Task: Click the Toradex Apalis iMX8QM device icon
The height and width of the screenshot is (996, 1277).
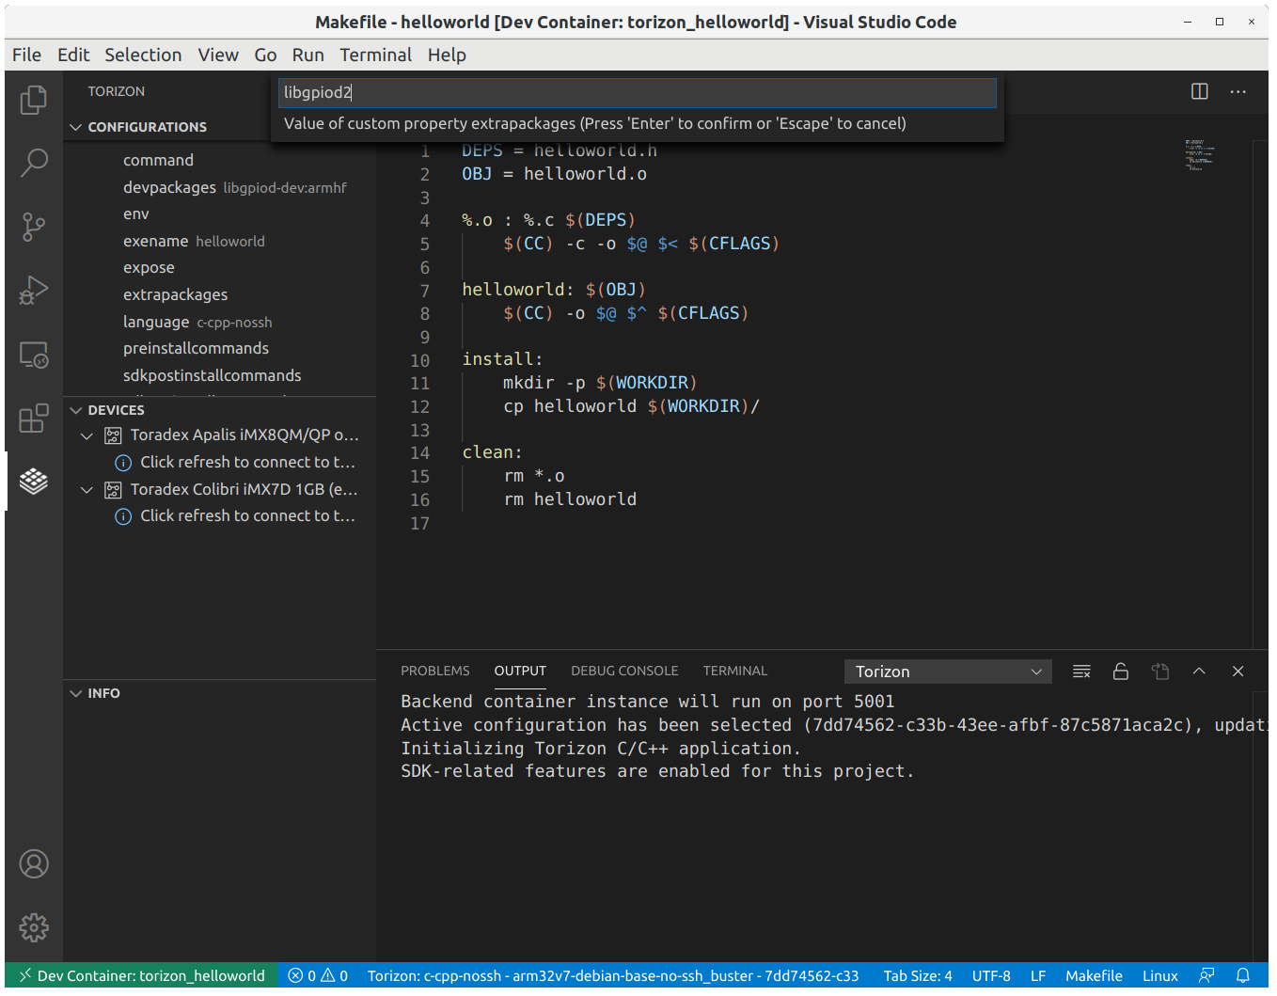Action: [x=113, y=435]
